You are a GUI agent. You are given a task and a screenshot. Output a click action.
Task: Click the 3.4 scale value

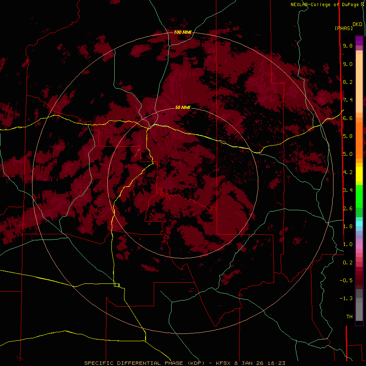point(348,190)
